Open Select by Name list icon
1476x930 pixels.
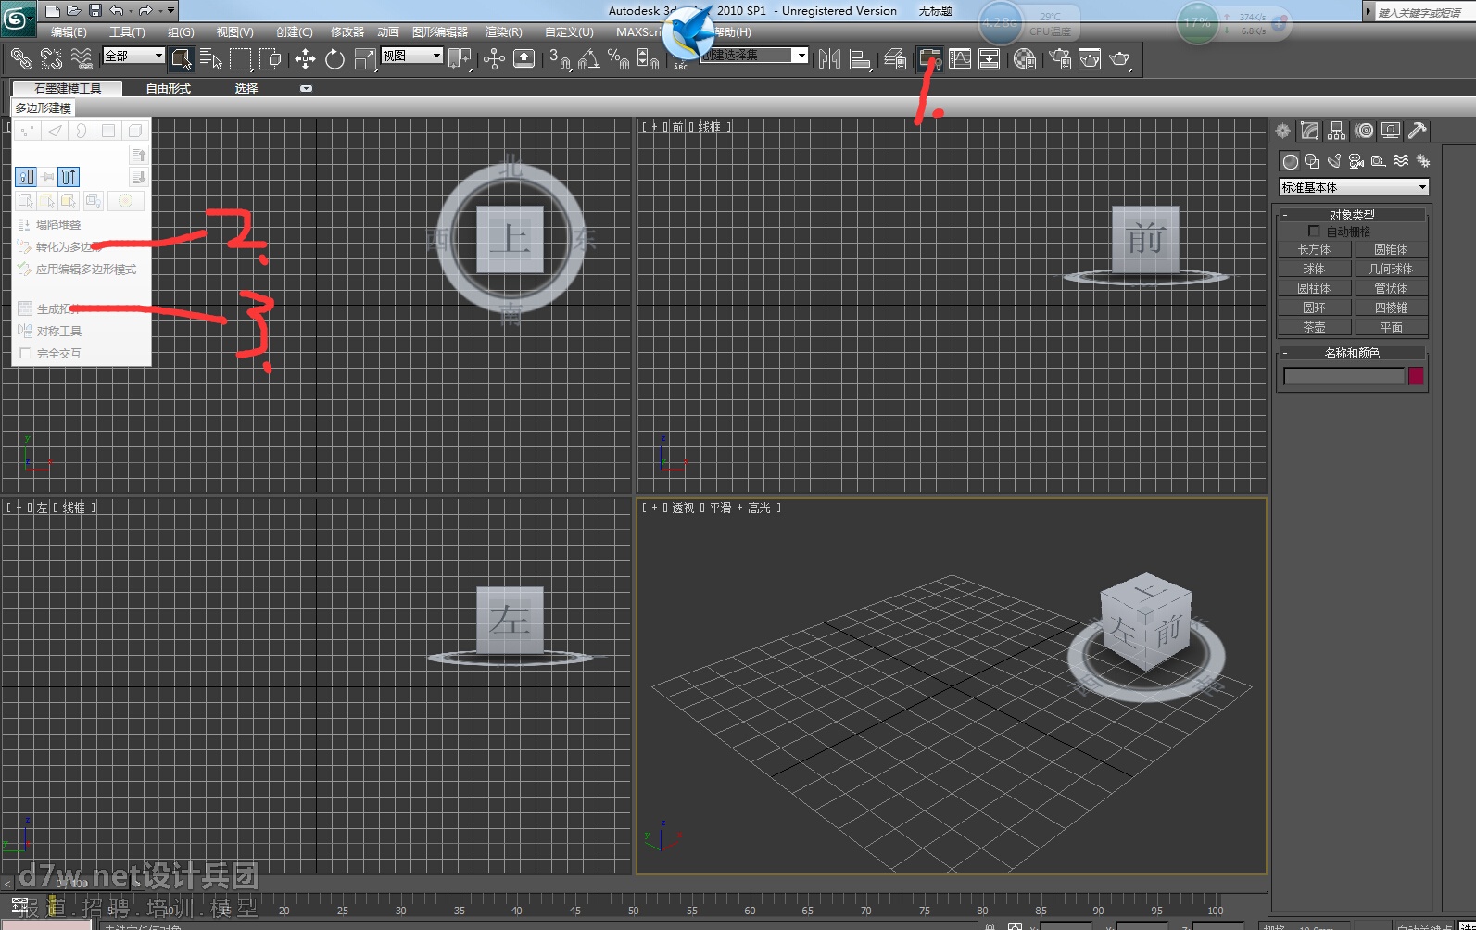click(x=211, y=59)
